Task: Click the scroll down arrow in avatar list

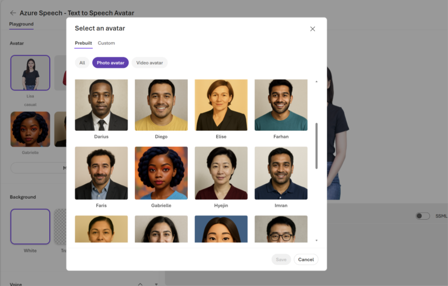Action: [317, 240]
